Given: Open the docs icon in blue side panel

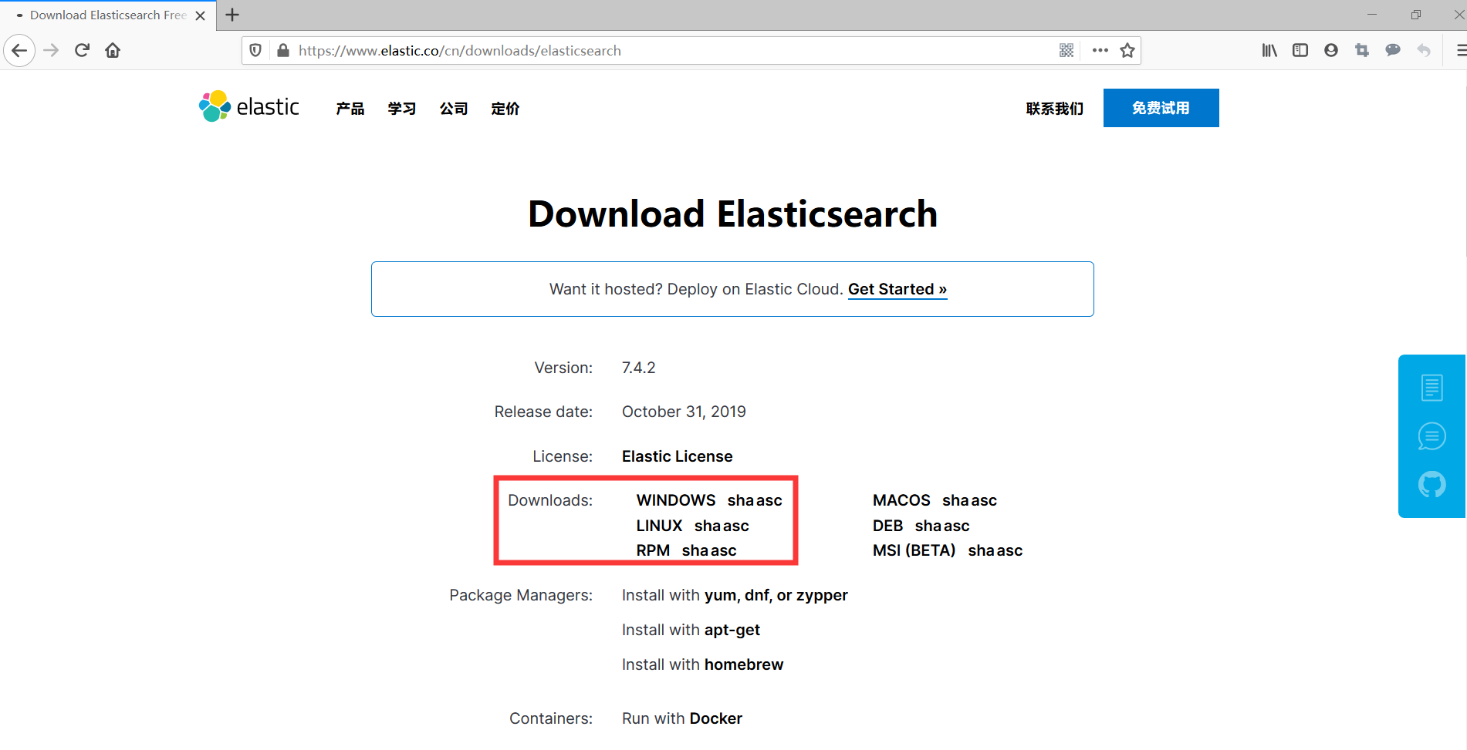Looking at the screenshot, I should click(x=1432, y=387).
